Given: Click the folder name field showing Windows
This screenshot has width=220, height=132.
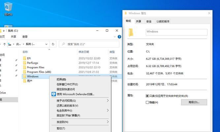Looking at the screenshot, I should [x=176, y=32].
